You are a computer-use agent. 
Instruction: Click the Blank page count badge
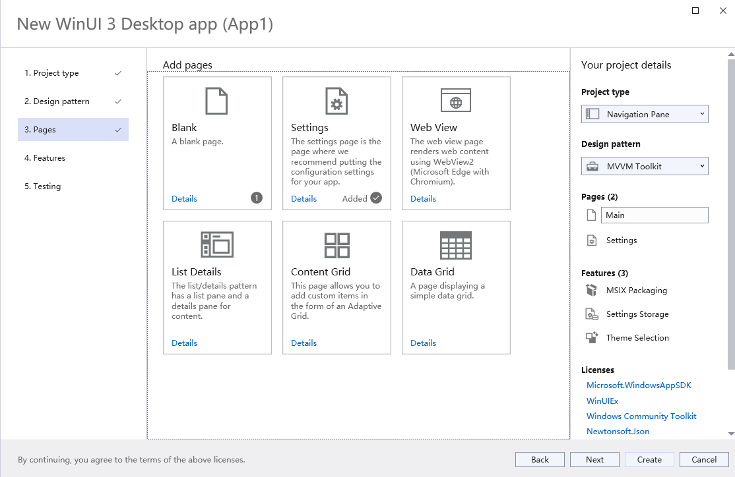point(257,198)
